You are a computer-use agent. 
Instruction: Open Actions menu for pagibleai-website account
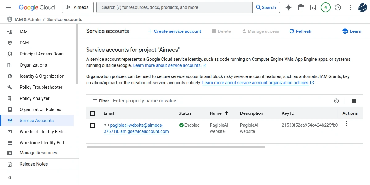[x=346, y=124]
